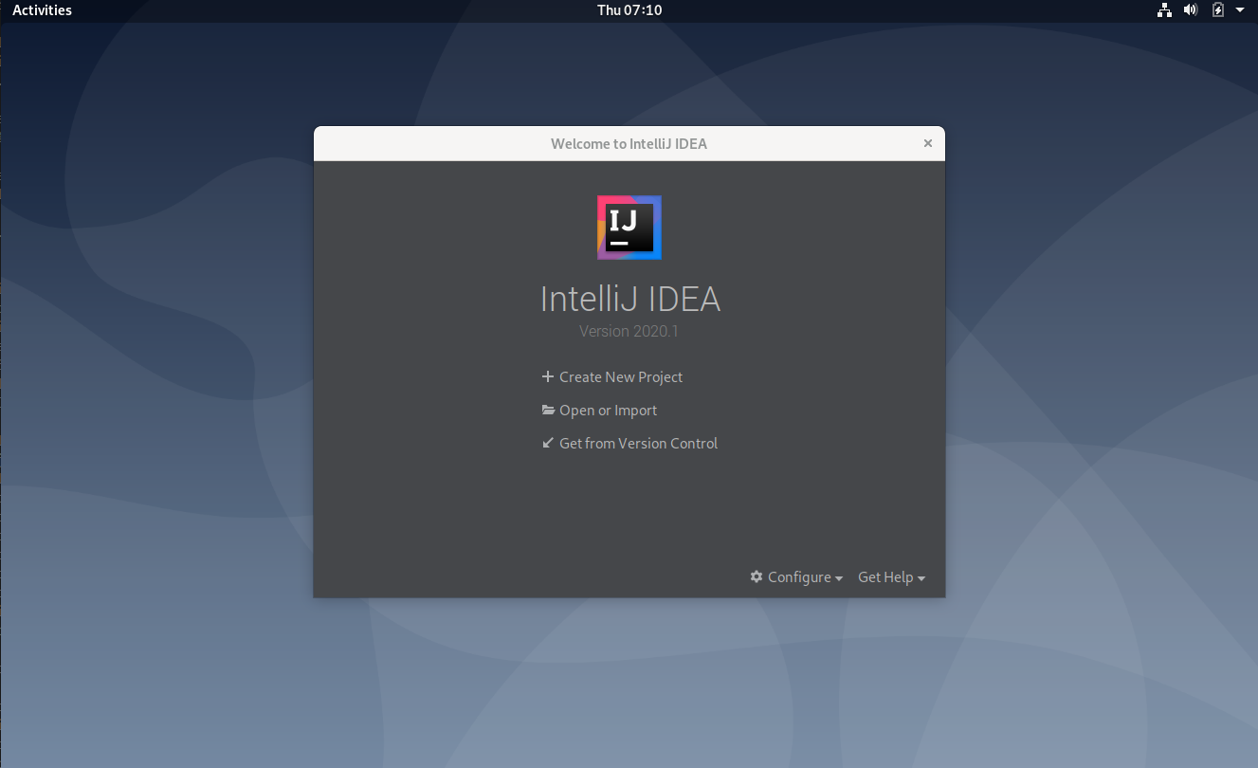1258x768 pixels.
Task: Click the gear icon next to Configure
Action: point(757,576)
